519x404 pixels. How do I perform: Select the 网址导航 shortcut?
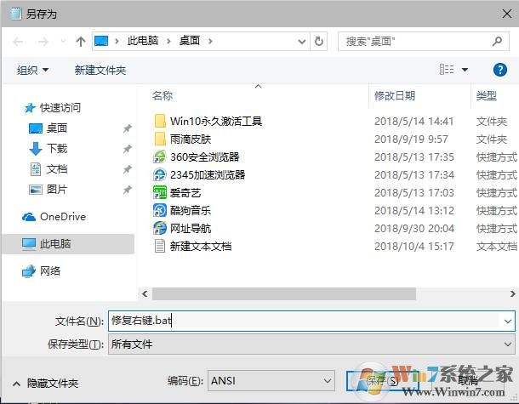point(191,228)
